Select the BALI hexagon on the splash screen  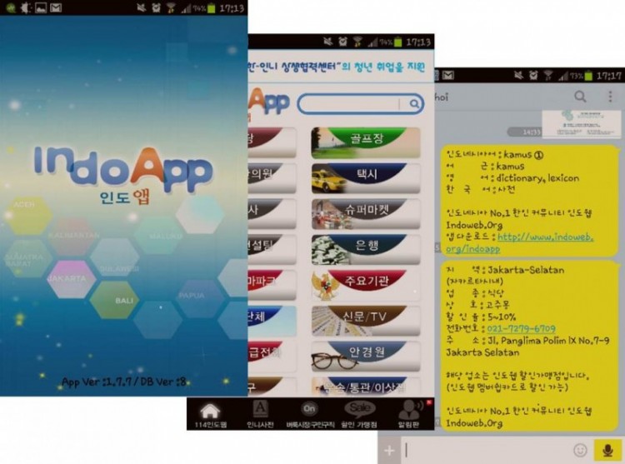(115, 300)
